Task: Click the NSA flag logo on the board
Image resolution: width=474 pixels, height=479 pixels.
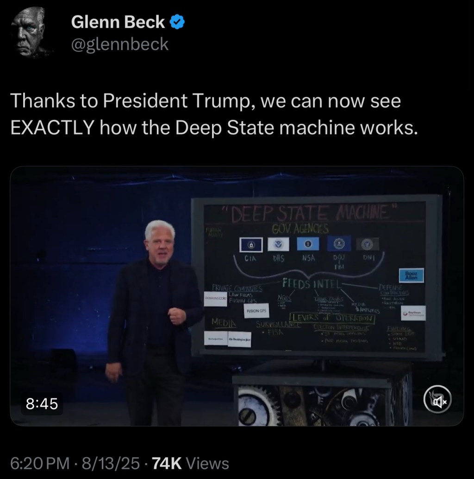Action: pos(308,244)
